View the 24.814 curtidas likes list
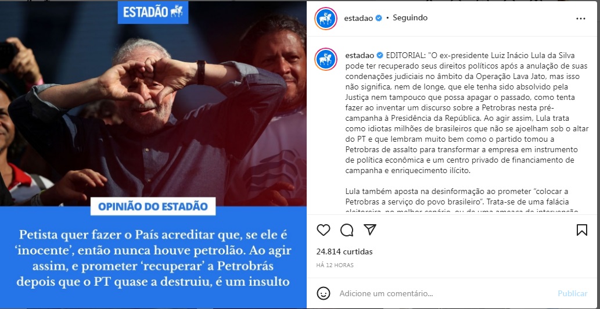The width and height of the screenshot is (600, 309). 344,251
